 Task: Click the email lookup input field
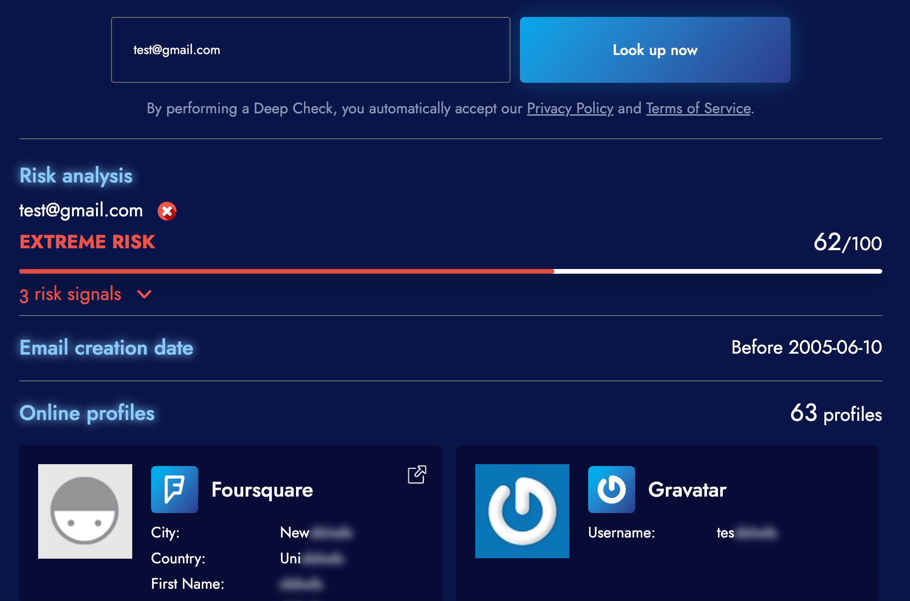click(311, 50)
